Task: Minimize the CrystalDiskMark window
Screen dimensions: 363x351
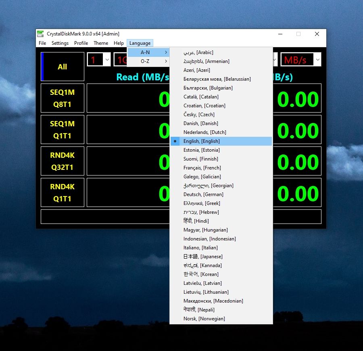Action: click(x=280, y=34)
